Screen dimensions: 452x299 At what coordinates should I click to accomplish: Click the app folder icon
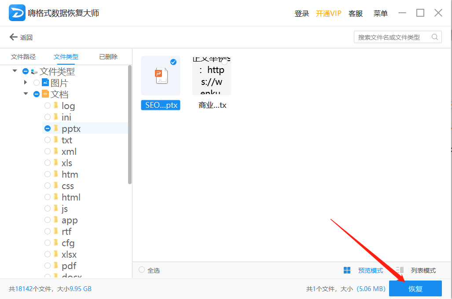point(56,220)
